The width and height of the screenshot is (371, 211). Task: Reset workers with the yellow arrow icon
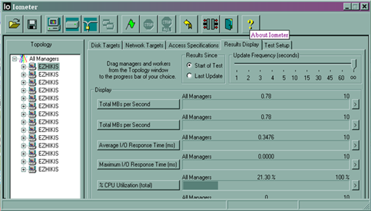click(x=188, y=24)
